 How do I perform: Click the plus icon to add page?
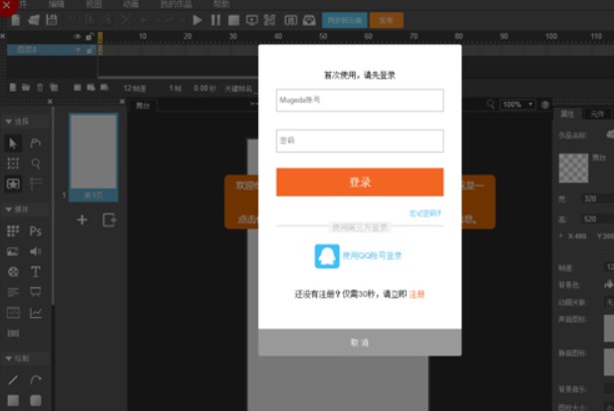click(82, 219)
